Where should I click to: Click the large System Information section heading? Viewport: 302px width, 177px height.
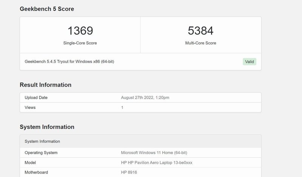click(47, 127)
